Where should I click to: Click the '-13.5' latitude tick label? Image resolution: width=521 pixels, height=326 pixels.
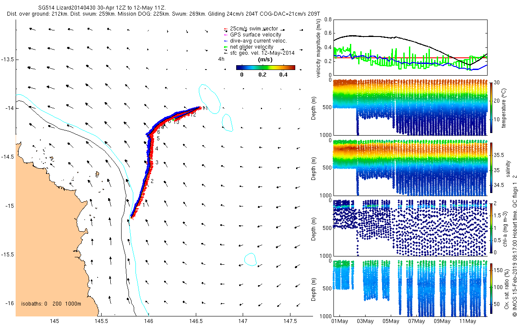[7, 60]
